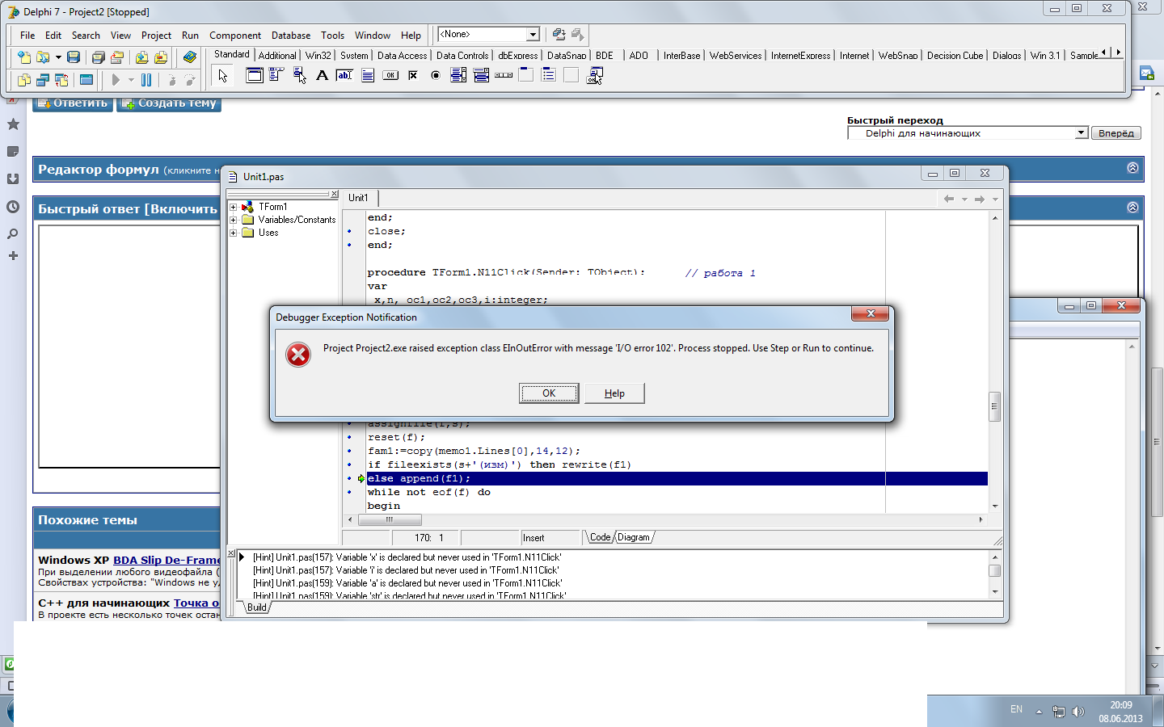The image size is (1164, 727).
Task: Click the View Form toolbar icon
Action: pyautogui.click(x=43, y=80)
